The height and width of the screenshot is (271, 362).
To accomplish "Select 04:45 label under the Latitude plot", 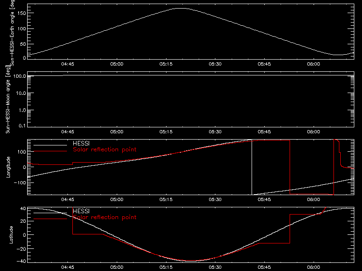I will click(67, 267).
